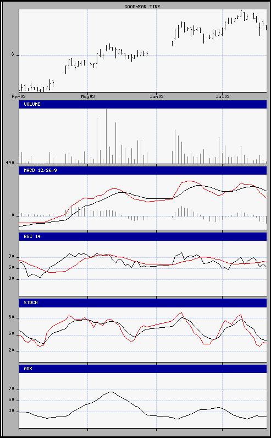Click the stochastic 20 level label
This screenshot has width=271, height=438.
pyautogui.click(x=12, y=351)
